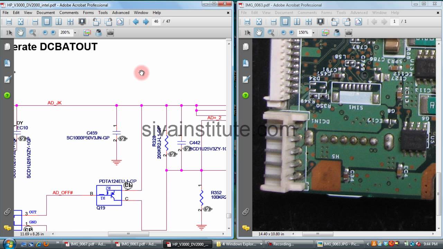The width and height of the screenshot is (443, 249).
Task: Zoom in button in HP_V3000 window
Action: tap(53, 33)
